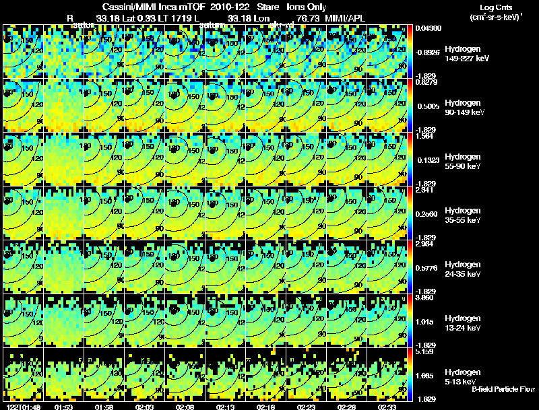Open the 35-55 keV panel at 02:03
This screenshot has width=539, height=410.
[x=145, y=213]
